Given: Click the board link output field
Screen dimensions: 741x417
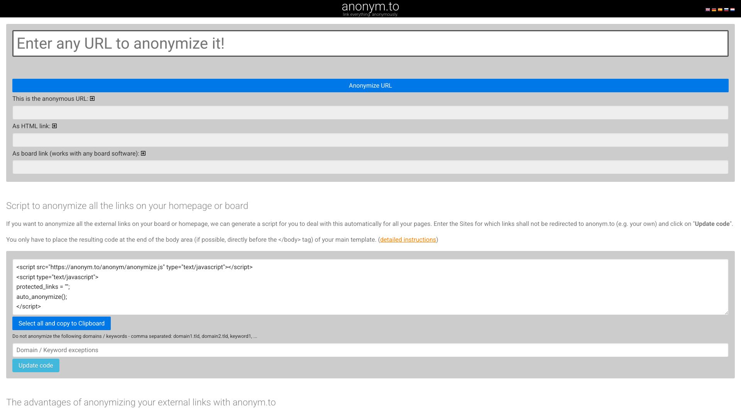Looking at the screenshot, I should pyautogui.click(x=370, y=167).
